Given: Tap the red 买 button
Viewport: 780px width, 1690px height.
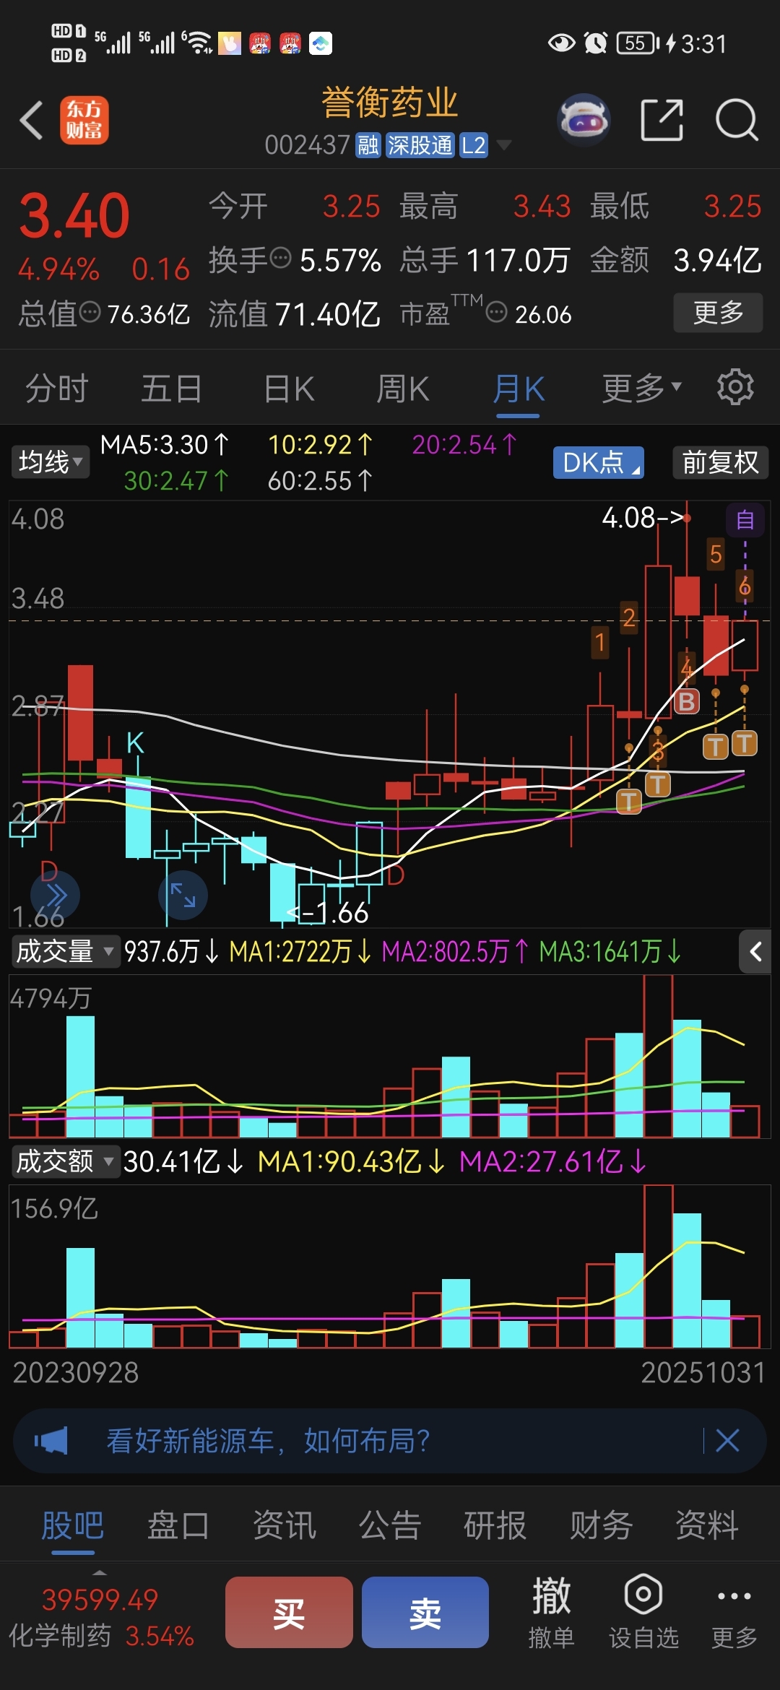Looking at the screenshot, I should click(289, 1612).
